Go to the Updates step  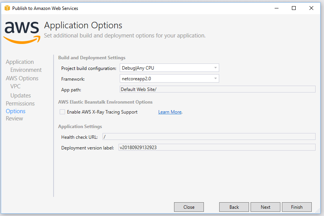click(x=21, y=96)
